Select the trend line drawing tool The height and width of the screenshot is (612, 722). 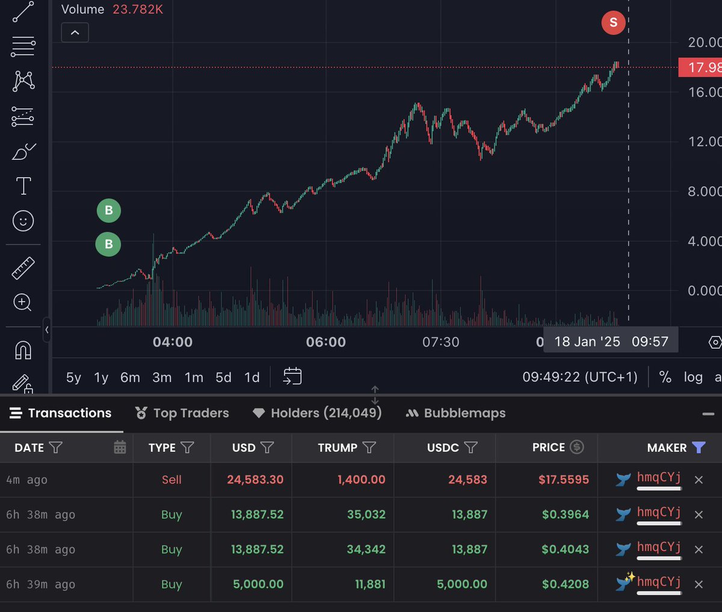click(x=23, y=11)
